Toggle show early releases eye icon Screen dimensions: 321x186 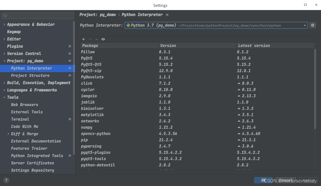point(103,39)
